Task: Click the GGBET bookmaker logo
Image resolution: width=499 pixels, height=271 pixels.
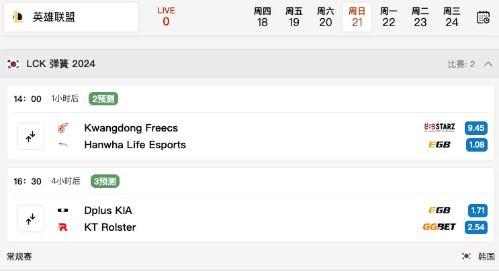Action: pyautogui.click(x=439, y=227)
